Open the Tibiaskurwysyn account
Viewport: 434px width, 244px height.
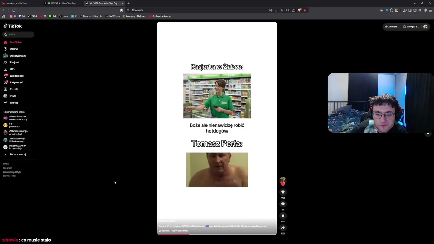14,140
